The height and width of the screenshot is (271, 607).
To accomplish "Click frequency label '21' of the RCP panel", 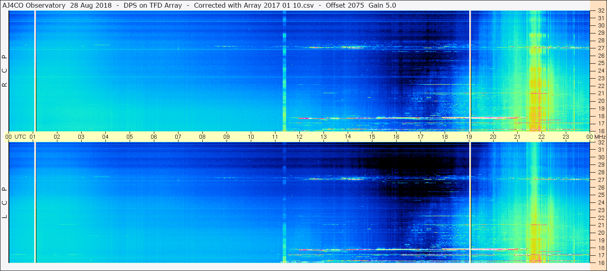I will coord(601,93).
